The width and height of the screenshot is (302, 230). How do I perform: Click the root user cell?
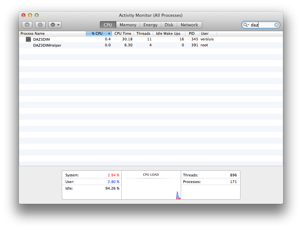204,45
